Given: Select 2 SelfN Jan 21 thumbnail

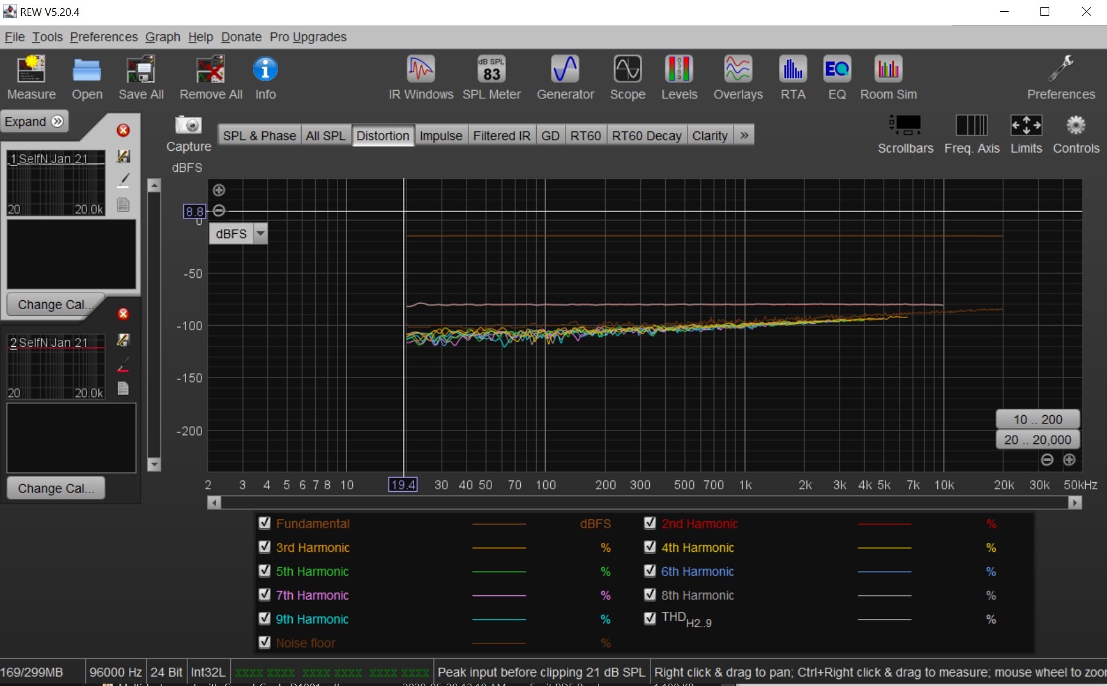Looking at the screenshot, I should 56,366.
